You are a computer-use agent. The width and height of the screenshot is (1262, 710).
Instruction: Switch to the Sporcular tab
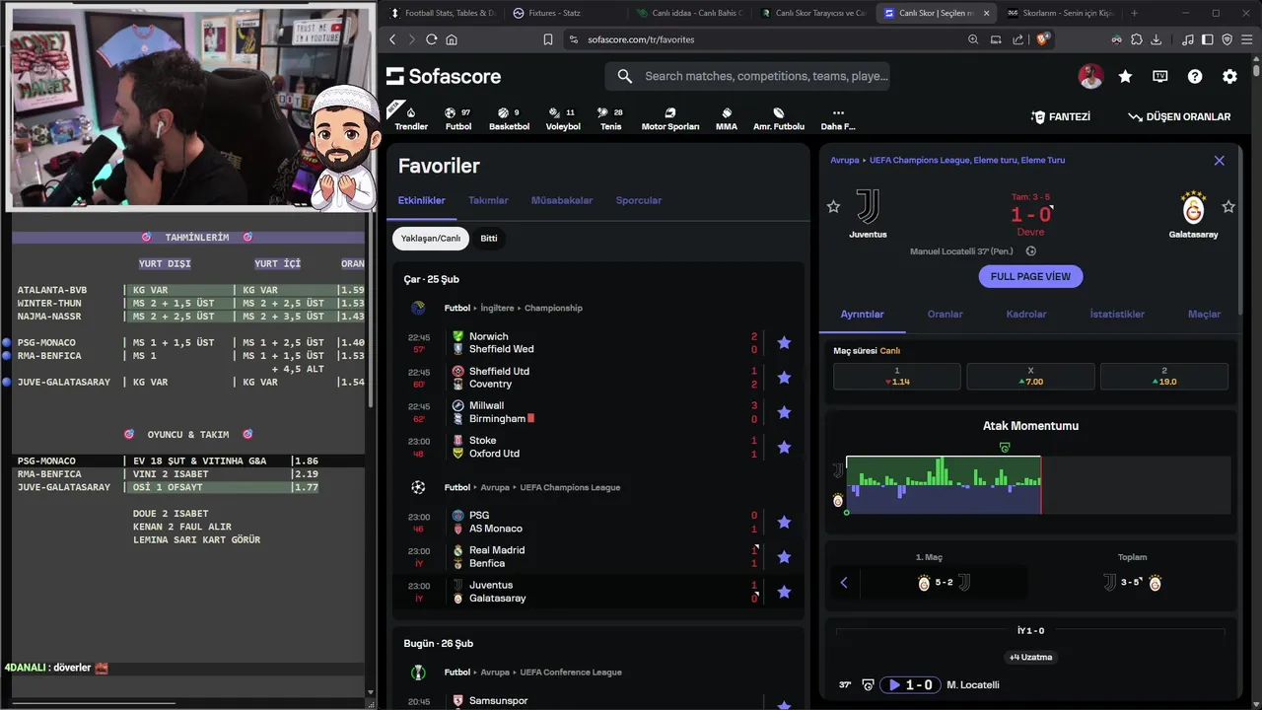[639, 200]
